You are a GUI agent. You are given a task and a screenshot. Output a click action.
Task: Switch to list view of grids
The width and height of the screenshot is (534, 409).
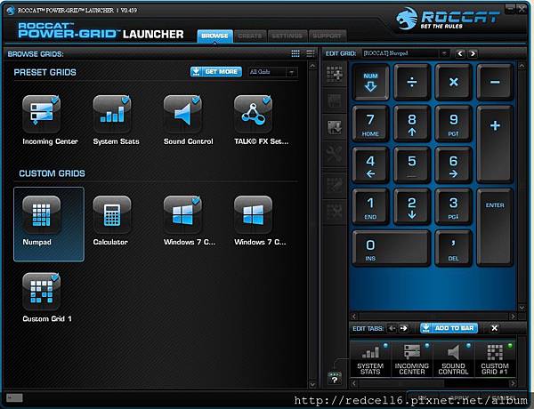coord(311,53)
